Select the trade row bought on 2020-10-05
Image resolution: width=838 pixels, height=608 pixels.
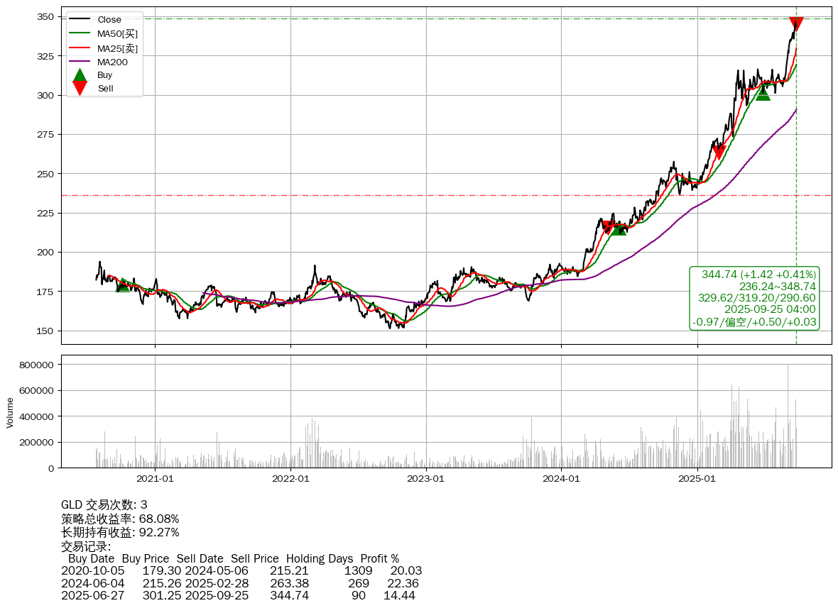(241, 570)
